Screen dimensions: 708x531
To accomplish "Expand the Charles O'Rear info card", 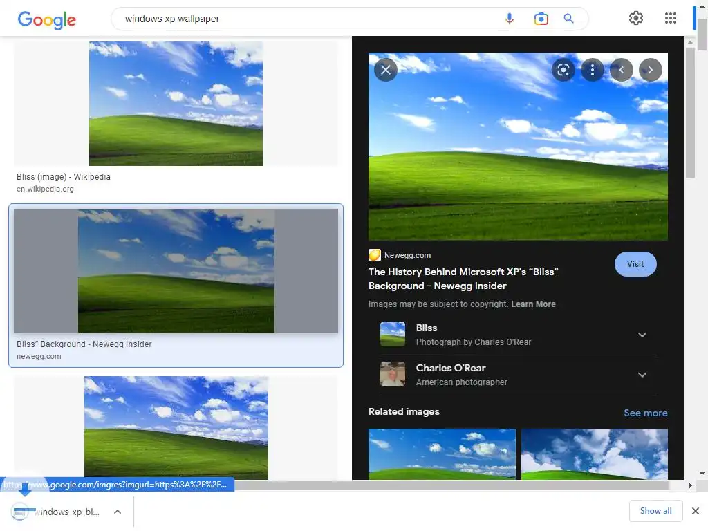I will coord(642,375).
